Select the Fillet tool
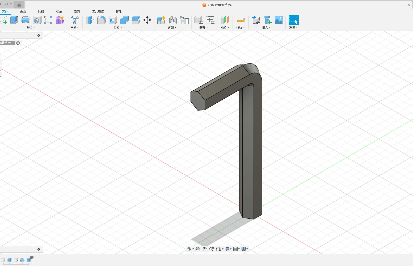Viewport: 413px width, 266px height. coord(101,20)
